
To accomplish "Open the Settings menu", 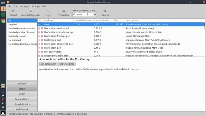I will click(x=35, y=6).
